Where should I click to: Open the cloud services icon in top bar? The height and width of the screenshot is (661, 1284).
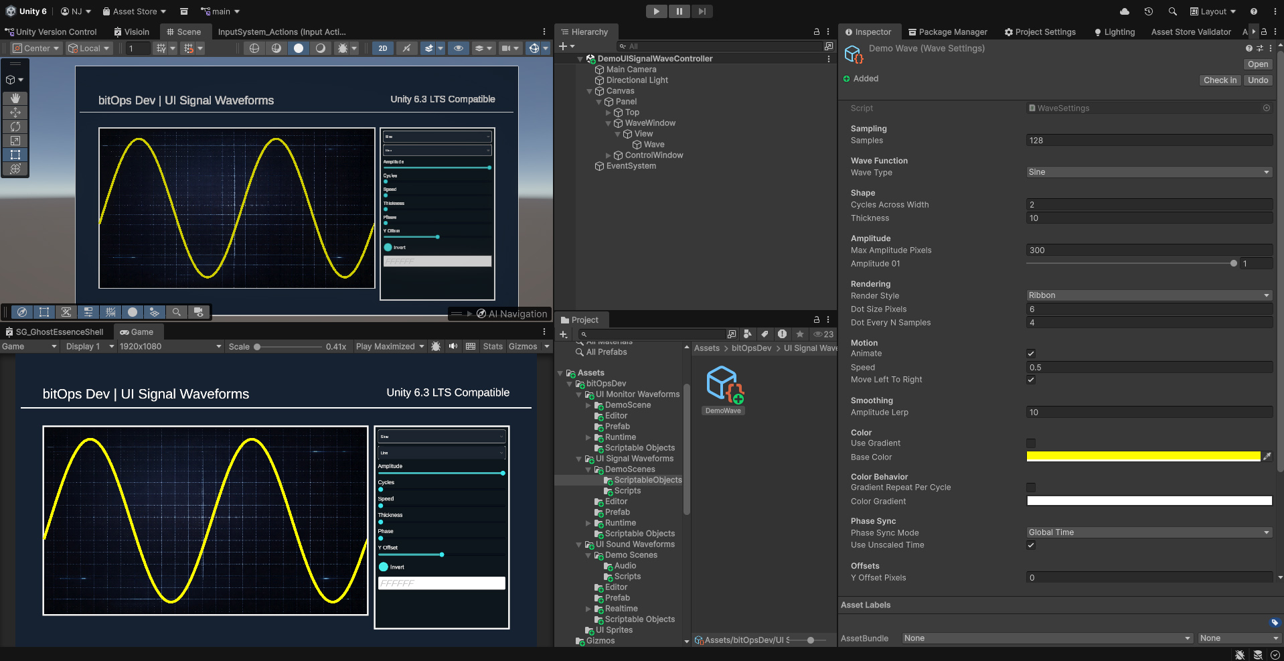(1125, 11)
